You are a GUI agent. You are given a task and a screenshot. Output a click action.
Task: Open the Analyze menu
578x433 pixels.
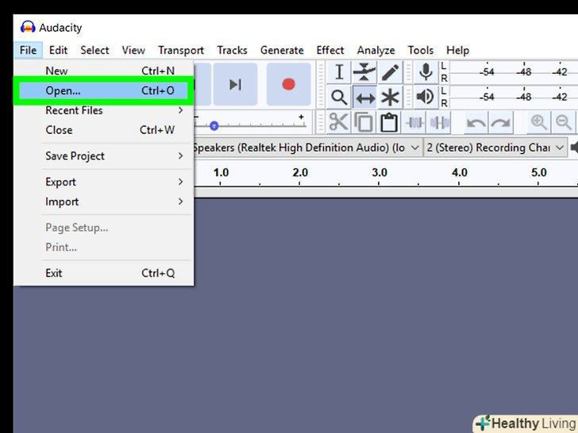376,50
